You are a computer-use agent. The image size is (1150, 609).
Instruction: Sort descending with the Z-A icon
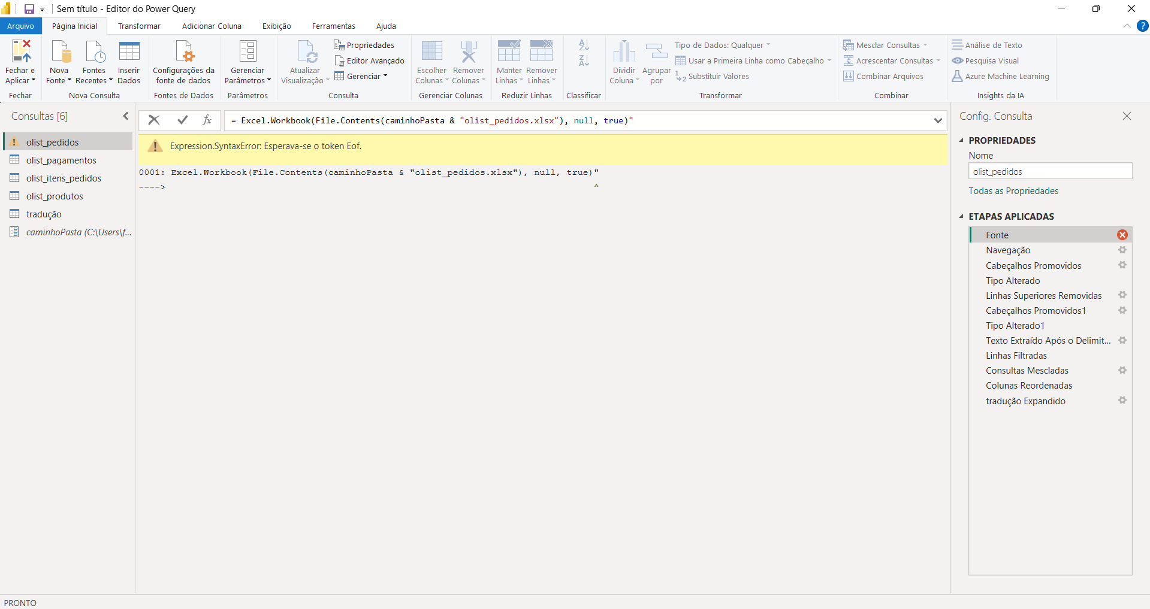tap(584, 60)
